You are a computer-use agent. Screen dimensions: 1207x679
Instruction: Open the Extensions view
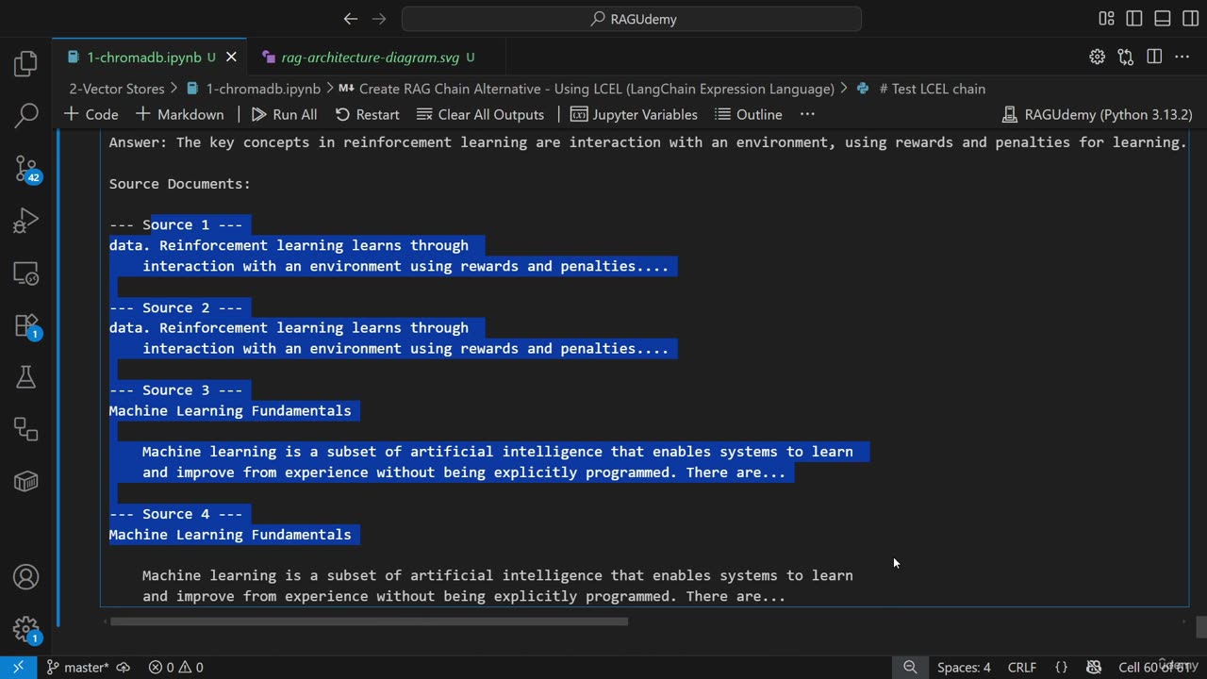point(25,325)
